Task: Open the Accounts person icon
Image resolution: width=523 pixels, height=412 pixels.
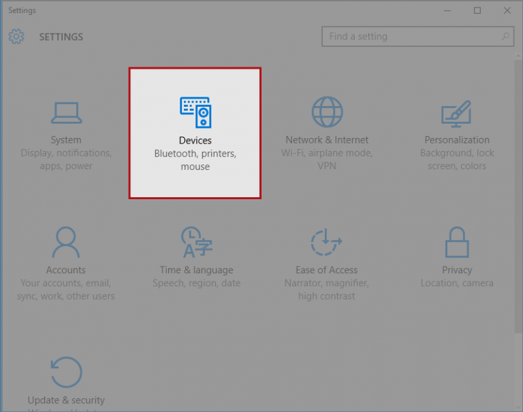Action: coord(65,242)
